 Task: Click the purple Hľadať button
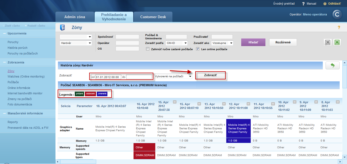253,42
